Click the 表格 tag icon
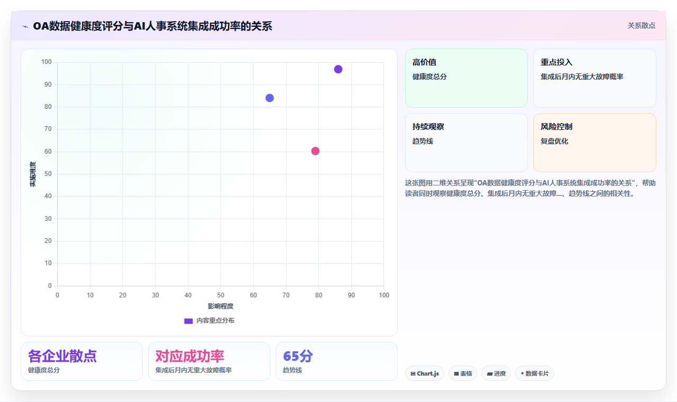This screenshot has width=677, height=402. pos(456,373)
